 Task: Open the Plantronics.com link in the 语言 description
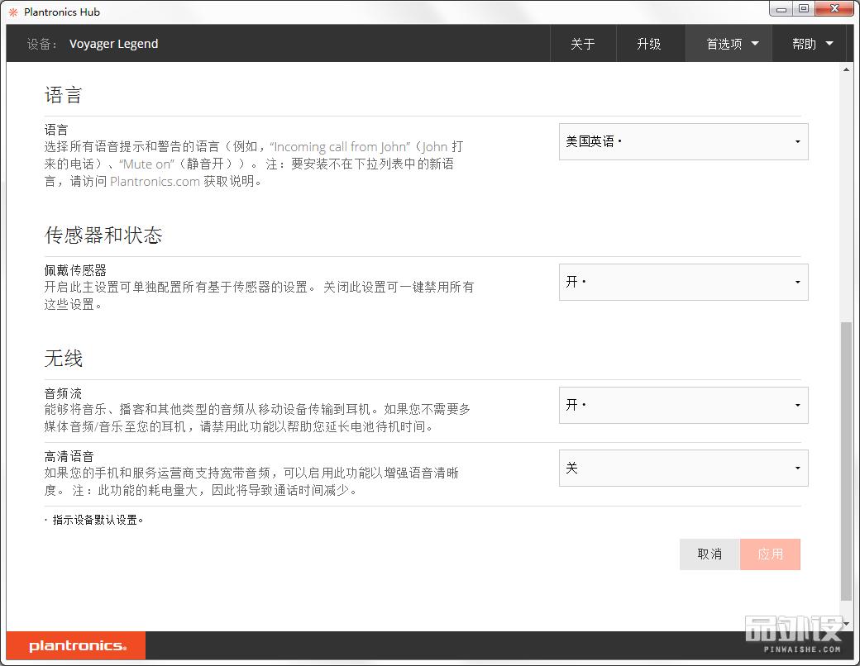pos(154,181)
